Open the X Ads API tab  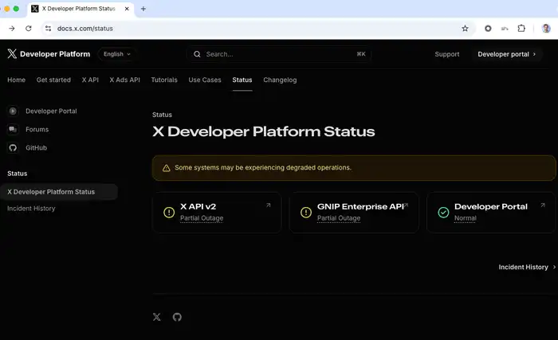(124, 80)
